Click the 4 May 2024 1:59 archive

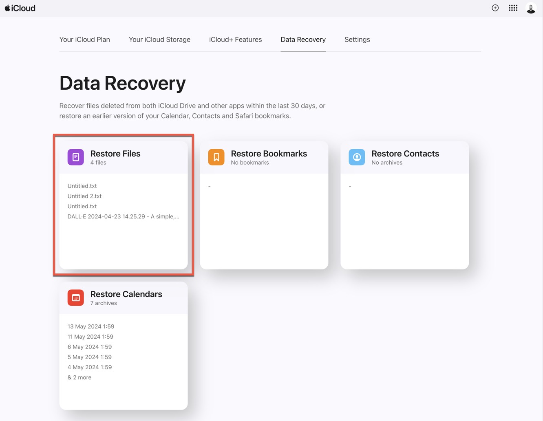[90, 367]
